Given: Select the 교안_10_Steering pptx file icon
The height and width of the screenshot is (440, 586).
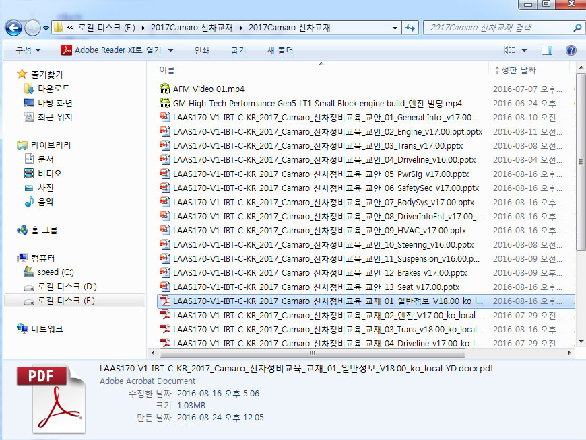Looking at the screenshot, I should [x=165, y=244].
